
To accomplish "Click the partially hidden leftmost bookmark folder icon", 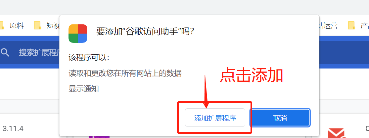I will pyautogui.click(x=2, y=26).
